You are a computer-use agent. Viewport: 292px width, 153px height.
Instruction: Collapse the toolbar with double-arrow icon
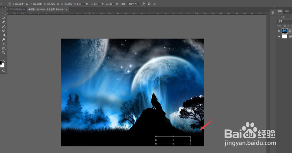click(2, 7)
